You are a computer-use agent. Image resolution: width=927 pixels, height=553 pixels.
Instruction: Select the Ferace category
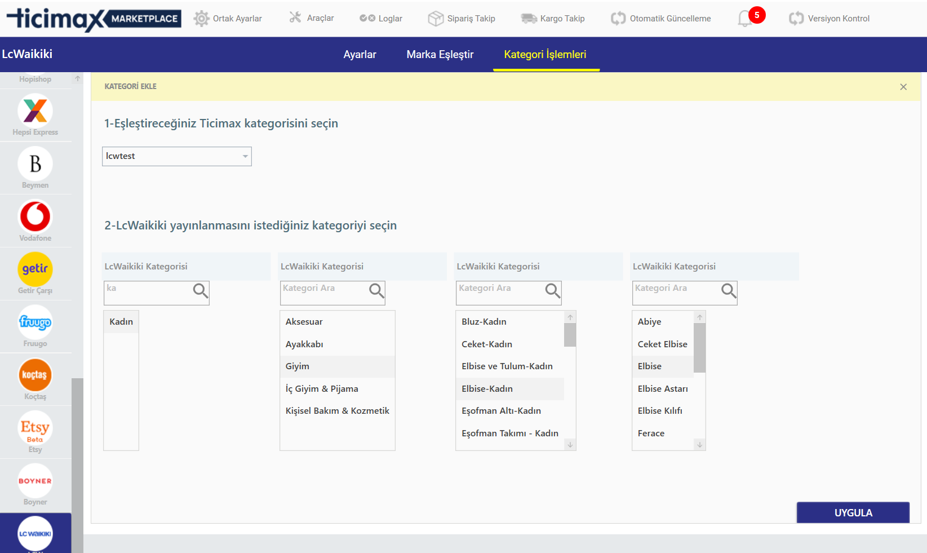[x=663, y=433]
